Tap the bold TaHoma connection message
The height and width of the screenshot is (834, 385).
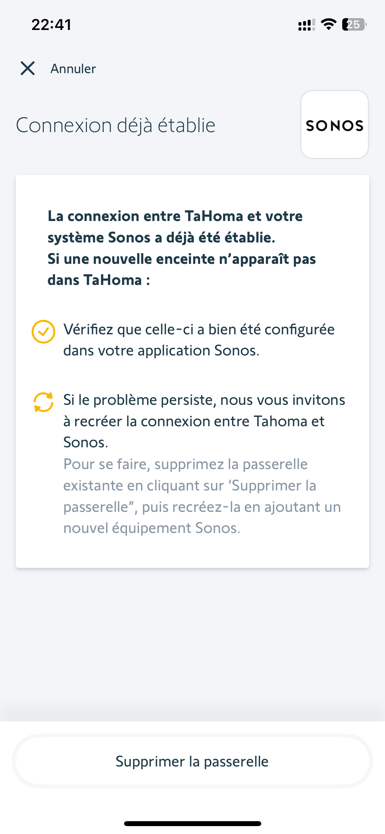point(181,248)
